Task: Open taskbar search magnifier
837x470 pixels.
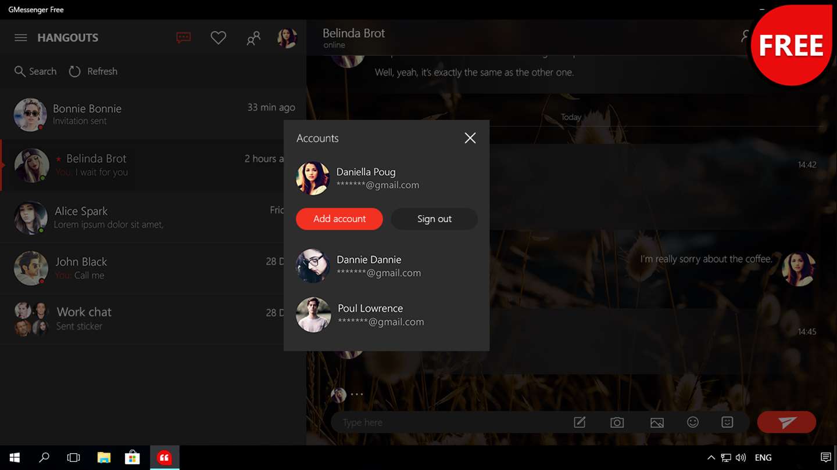Action: click(x=44, y=458)
